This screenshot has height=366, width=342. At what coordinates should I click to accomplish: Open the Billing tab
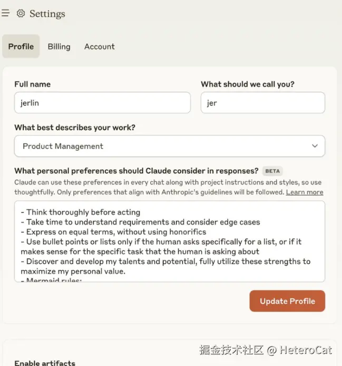(x=59, y=46)
